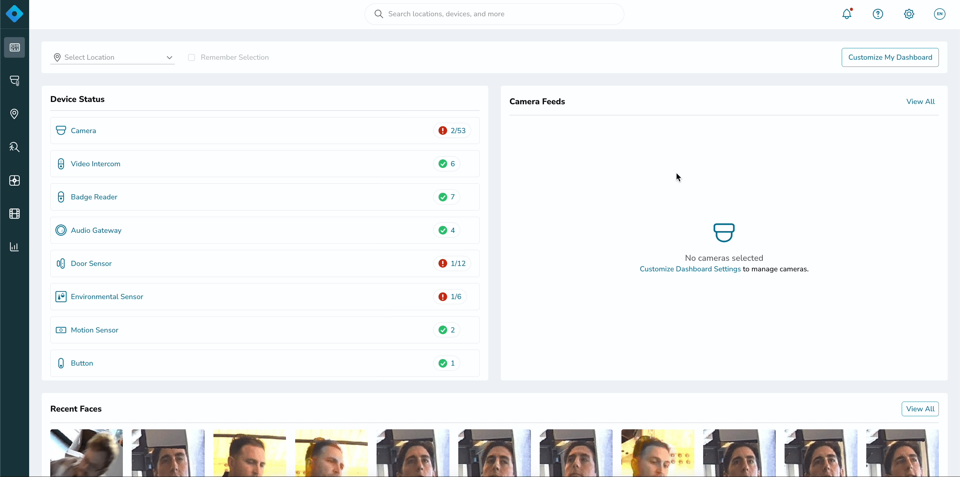This screenshot has height=477, width=960.
Task: Click the Video Intercom device icon
Action: pyautogui.click(x=61, y=164)
